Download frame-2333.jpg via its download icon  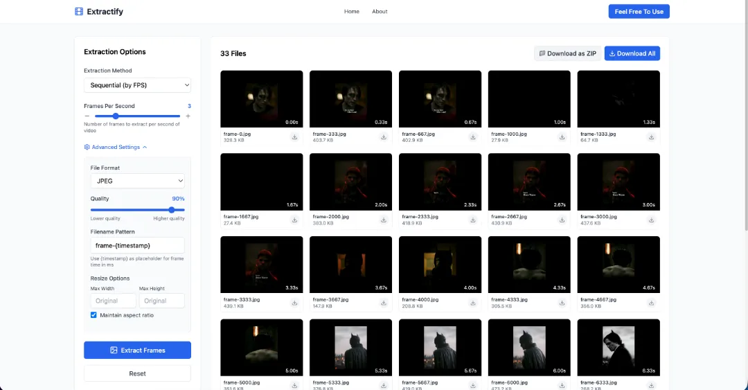473,220
